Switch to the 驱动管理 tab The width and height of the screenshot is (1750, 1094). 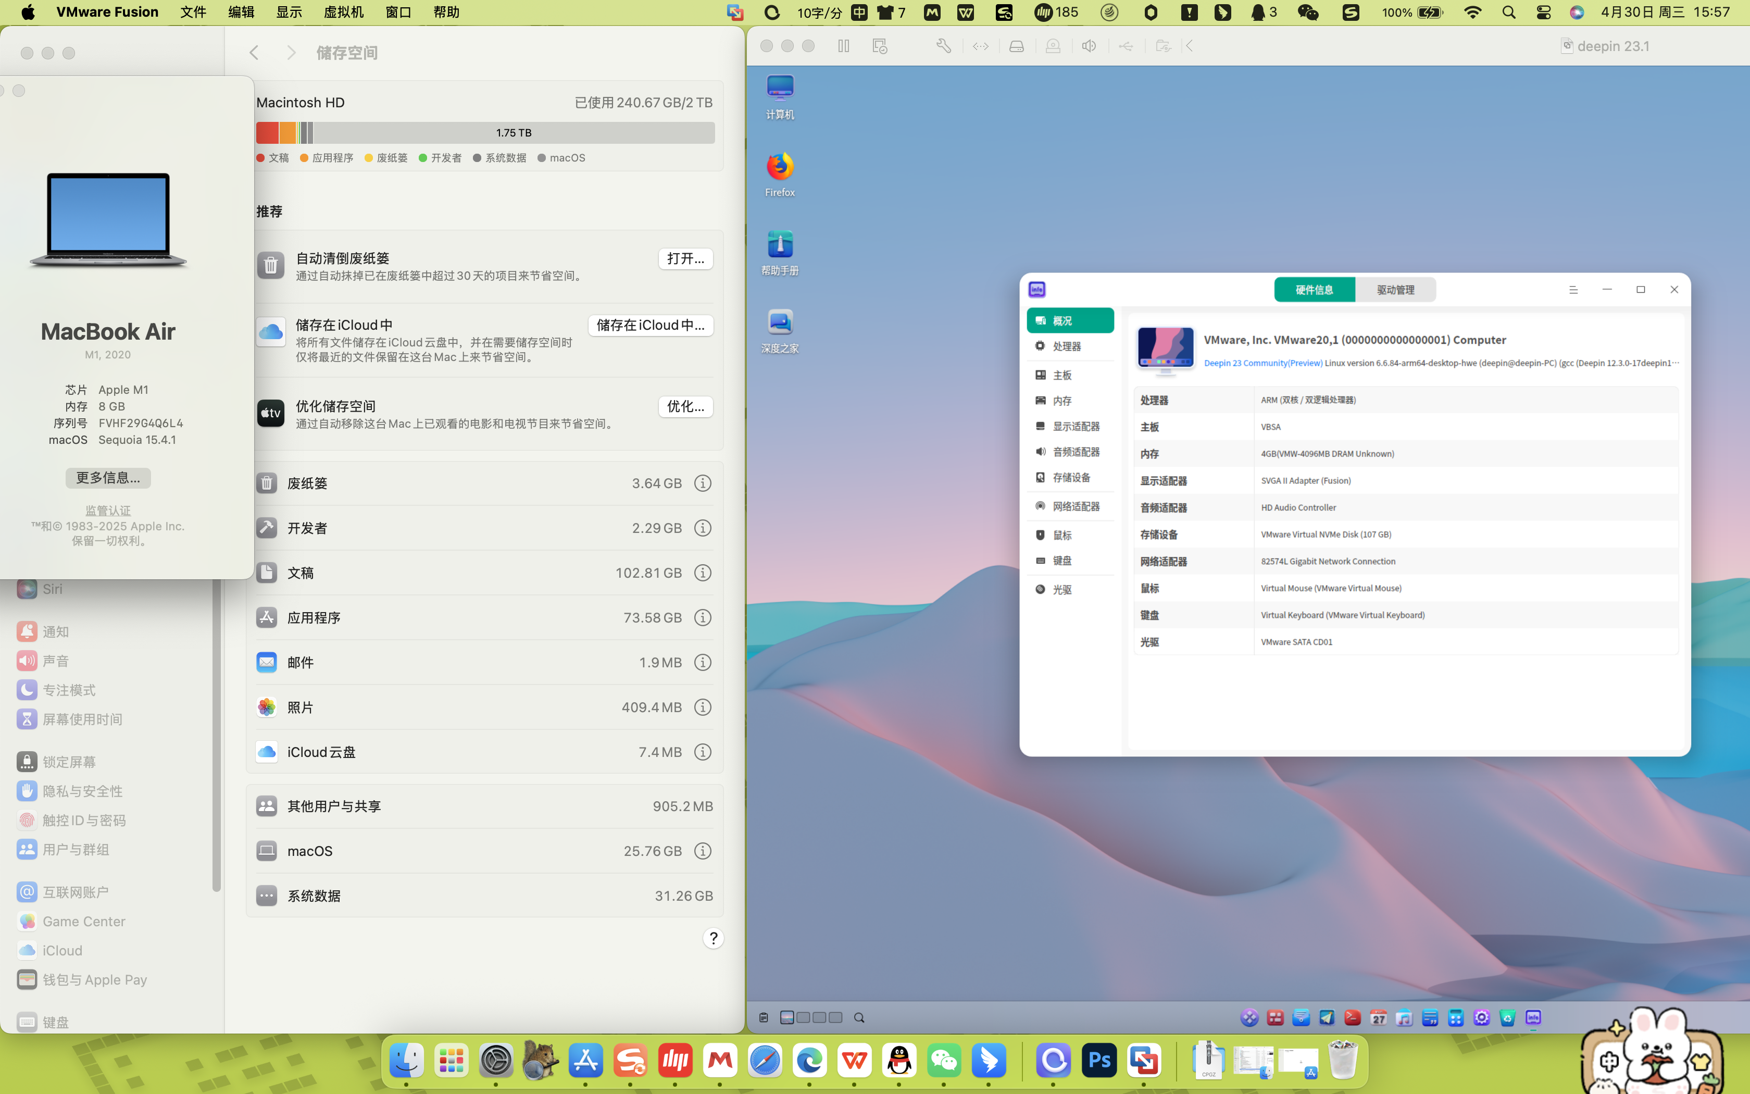click(x=1395, y=290)
